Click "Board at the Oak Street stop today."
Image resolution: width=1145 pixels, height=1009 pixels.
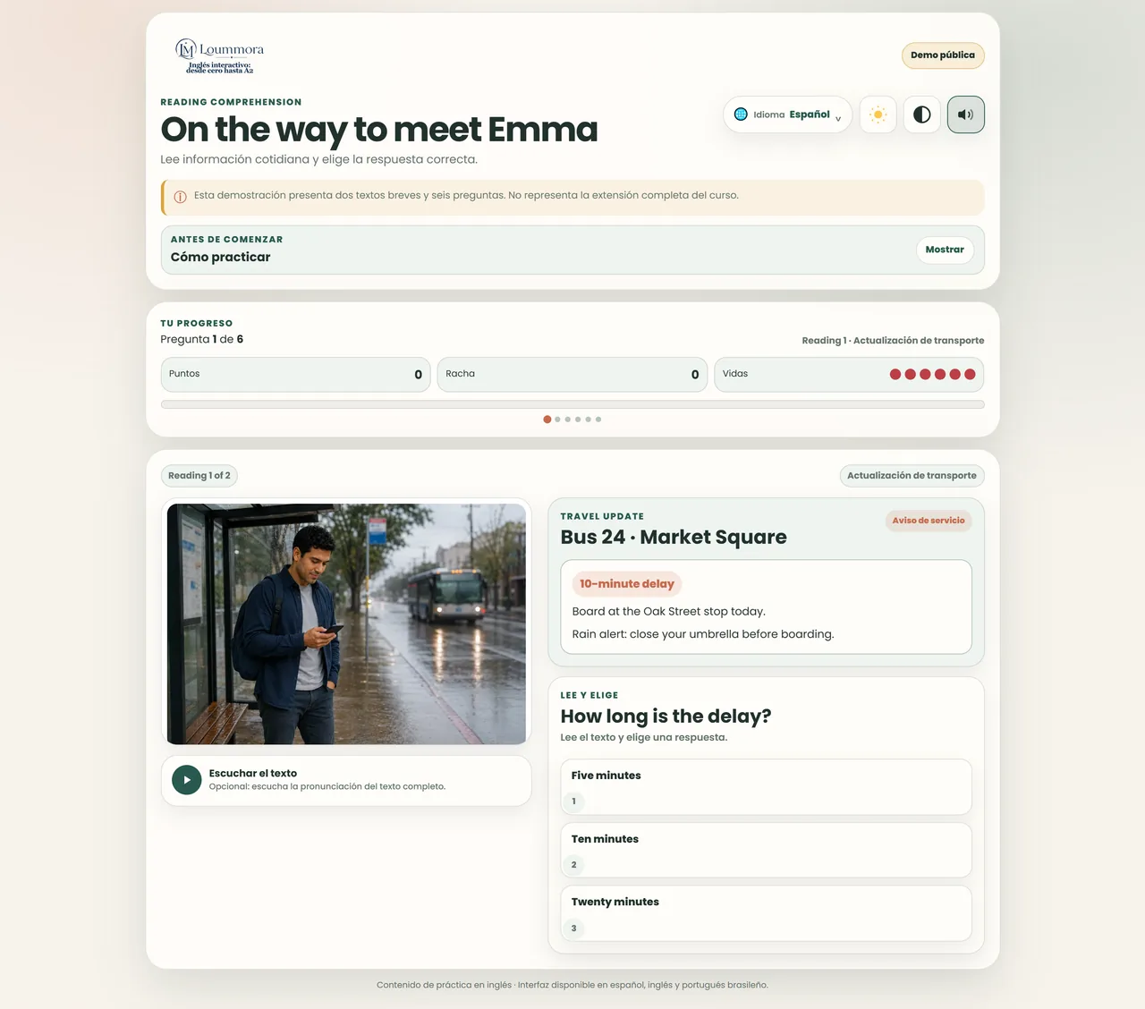669,612
